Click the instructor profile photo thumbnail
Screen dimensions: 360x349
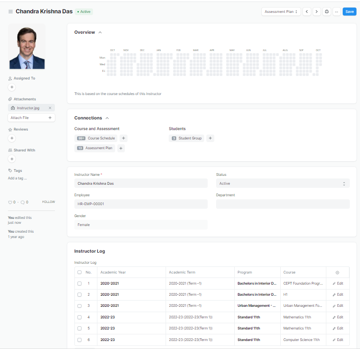tap(27, 47)
